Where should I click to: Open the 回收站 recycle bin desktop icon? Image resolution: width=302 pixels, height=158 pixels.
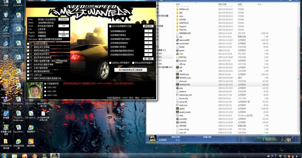(6, 16)
